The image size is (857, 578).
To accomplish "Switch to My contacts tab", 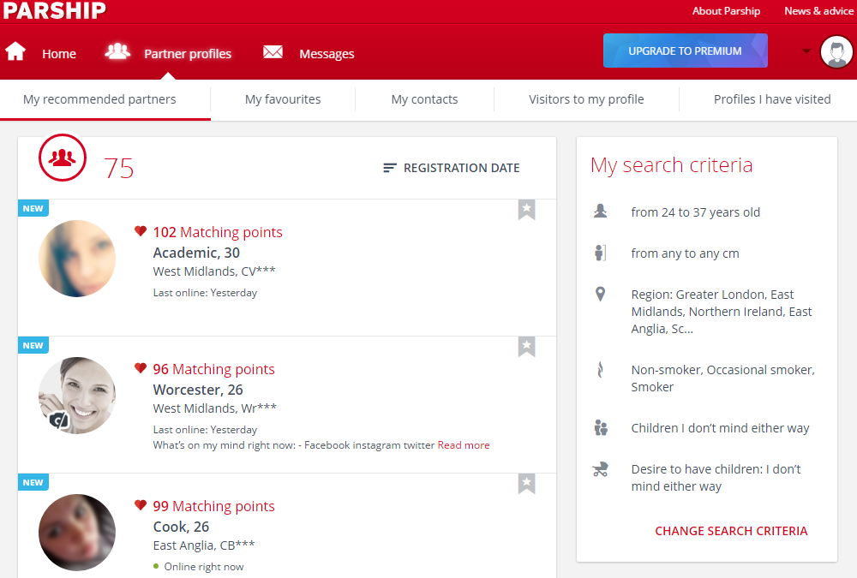I will pyautogui.click(x=424, y=99).
